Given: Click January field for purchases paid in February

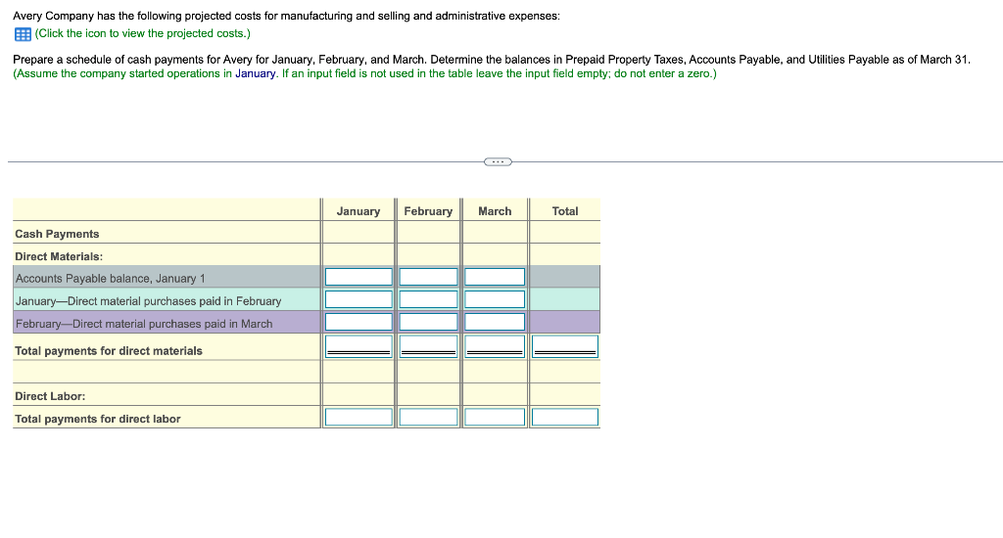Looking at the screenshot, I should coord(358,299).
